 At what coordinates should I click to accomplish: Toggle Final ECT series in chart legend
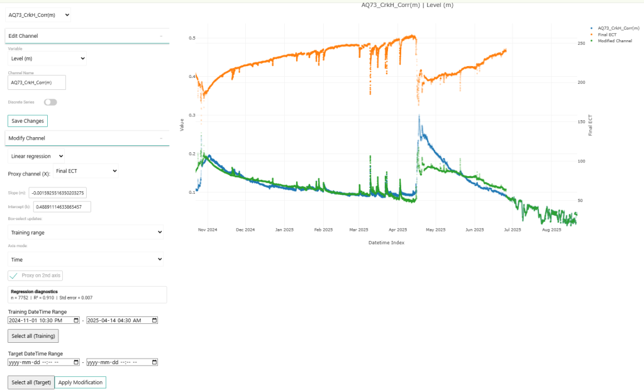click(x=606, y=35)
